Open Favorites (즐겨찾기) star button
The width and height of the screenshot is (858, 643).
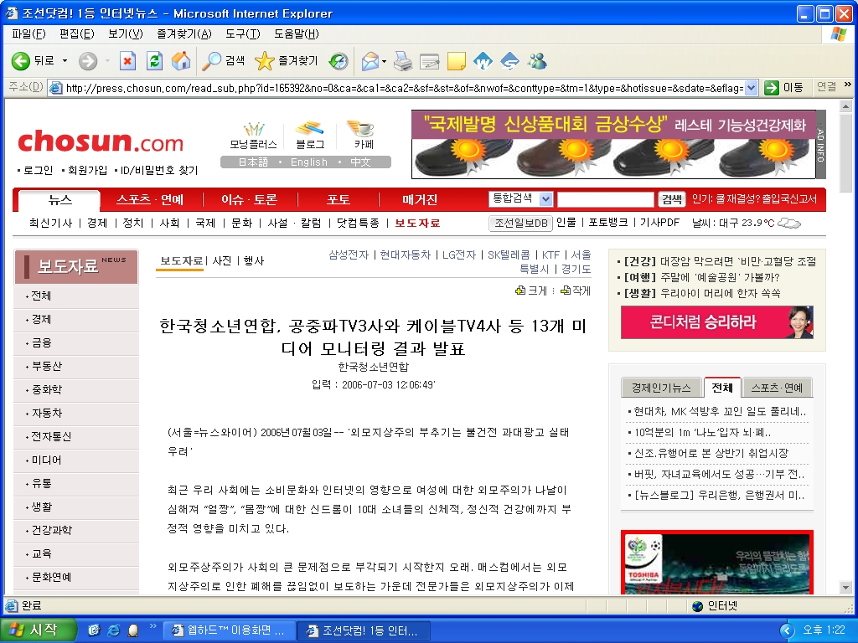[287, 60]
